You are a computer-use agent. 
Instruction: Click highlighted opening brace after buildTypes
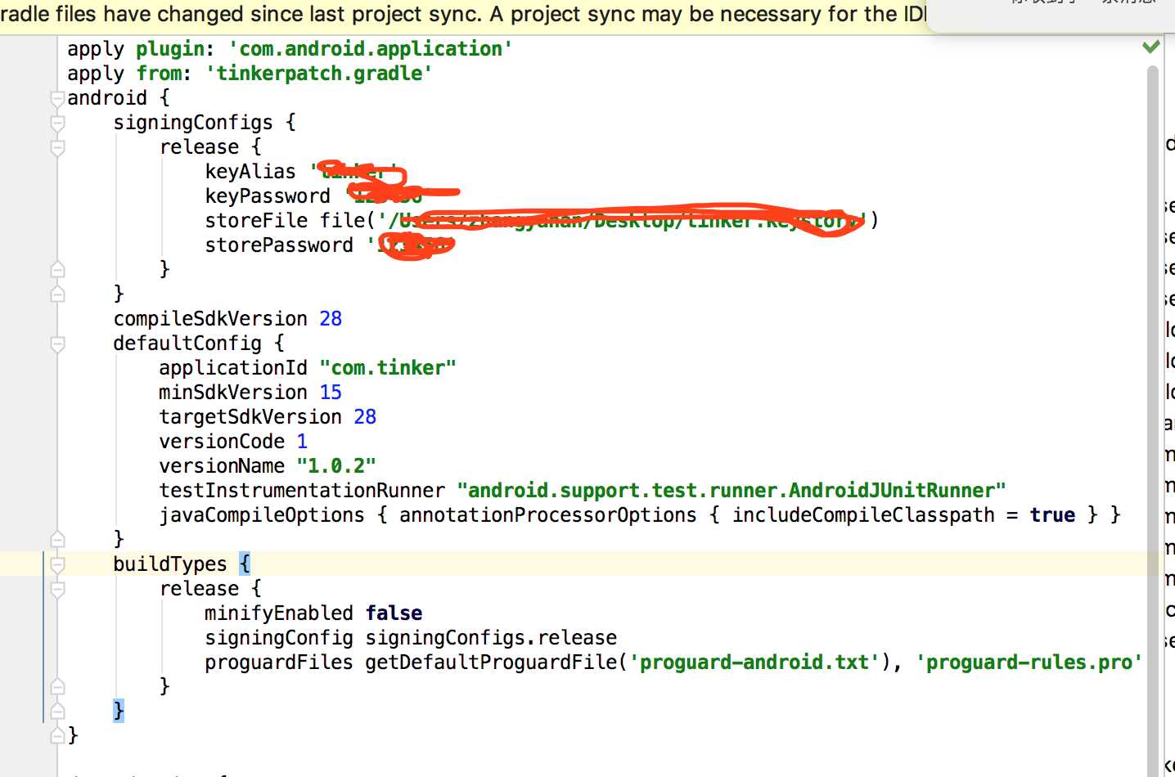point(245,564)
